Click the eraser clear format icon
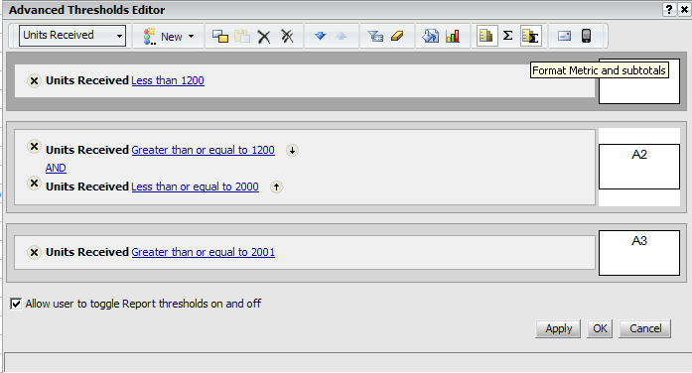 397,36
